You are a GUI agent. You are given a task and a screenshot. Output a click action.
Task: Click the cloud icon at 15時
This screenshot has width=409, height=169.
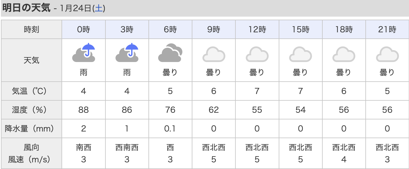(300, 54)
